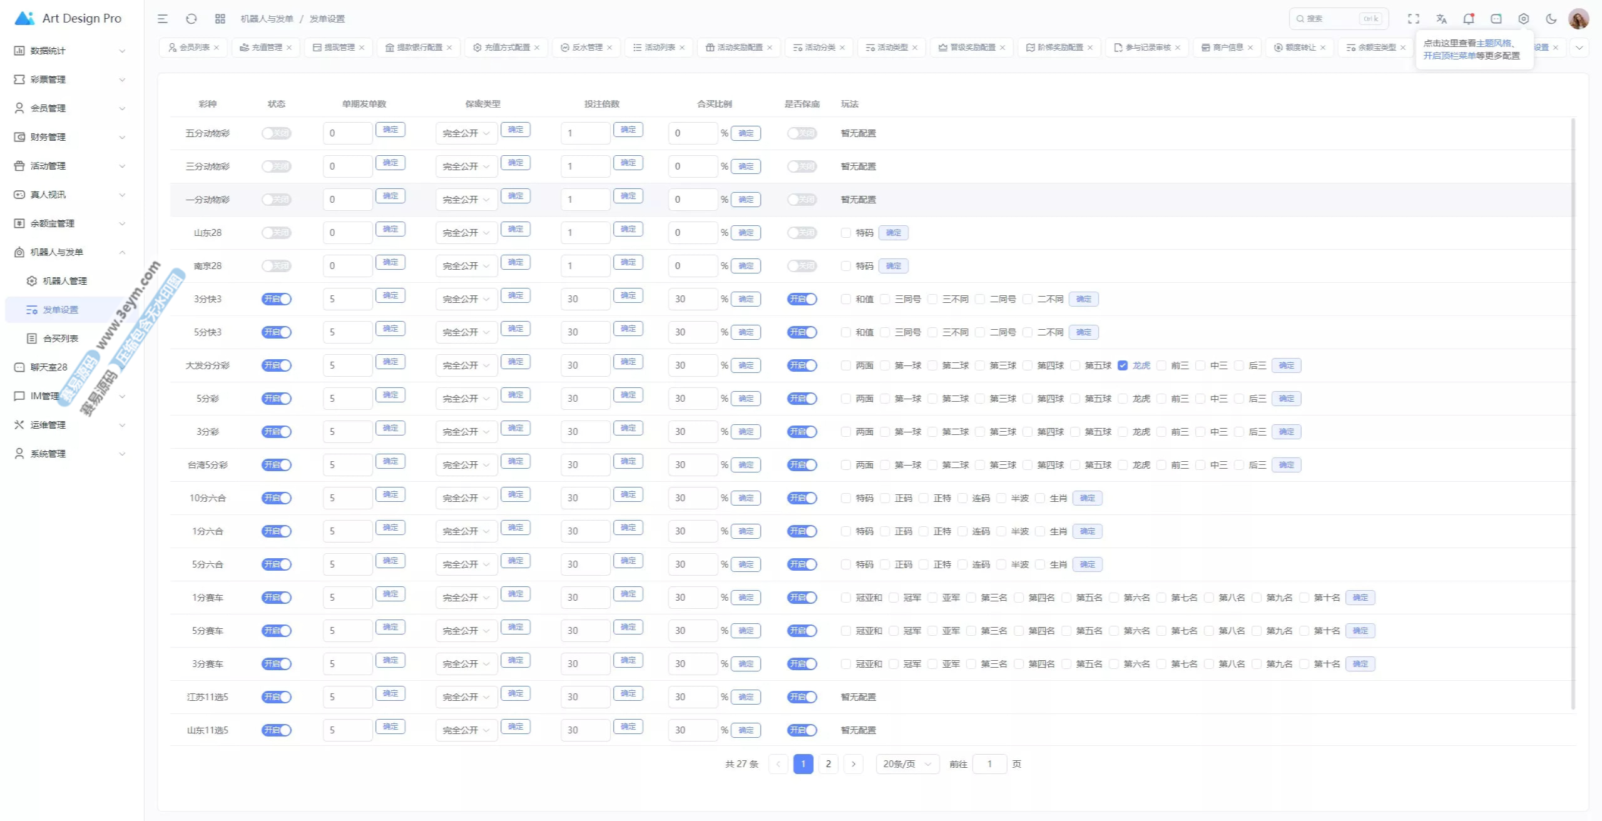Screen dimensions: 1602x821
Task: Open the quick-access grid icon in header
Action: pos(220,19)
